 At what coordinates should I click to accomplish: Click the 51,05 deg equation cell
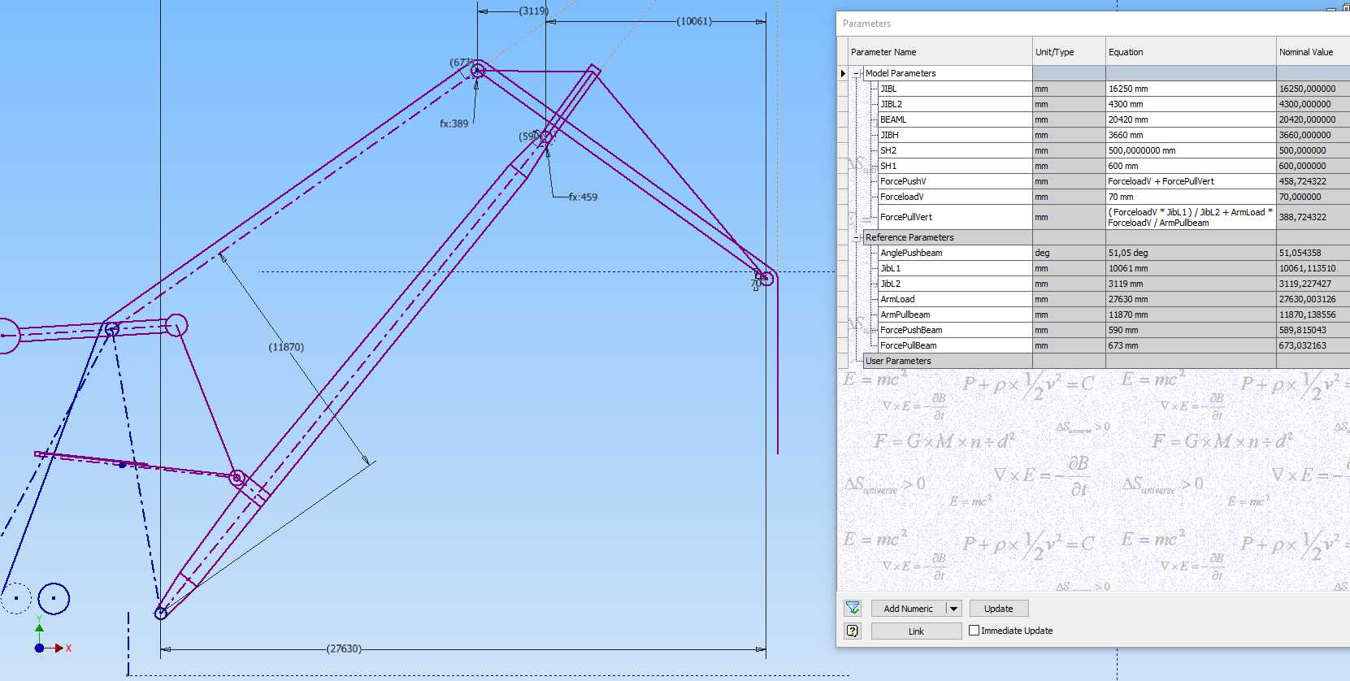1191,253
